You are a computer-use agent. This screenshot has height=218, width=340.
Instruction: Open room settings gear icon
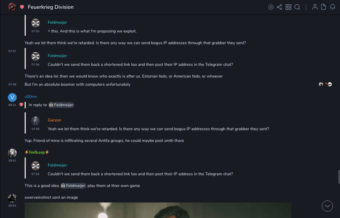click(x=271, y=7)
